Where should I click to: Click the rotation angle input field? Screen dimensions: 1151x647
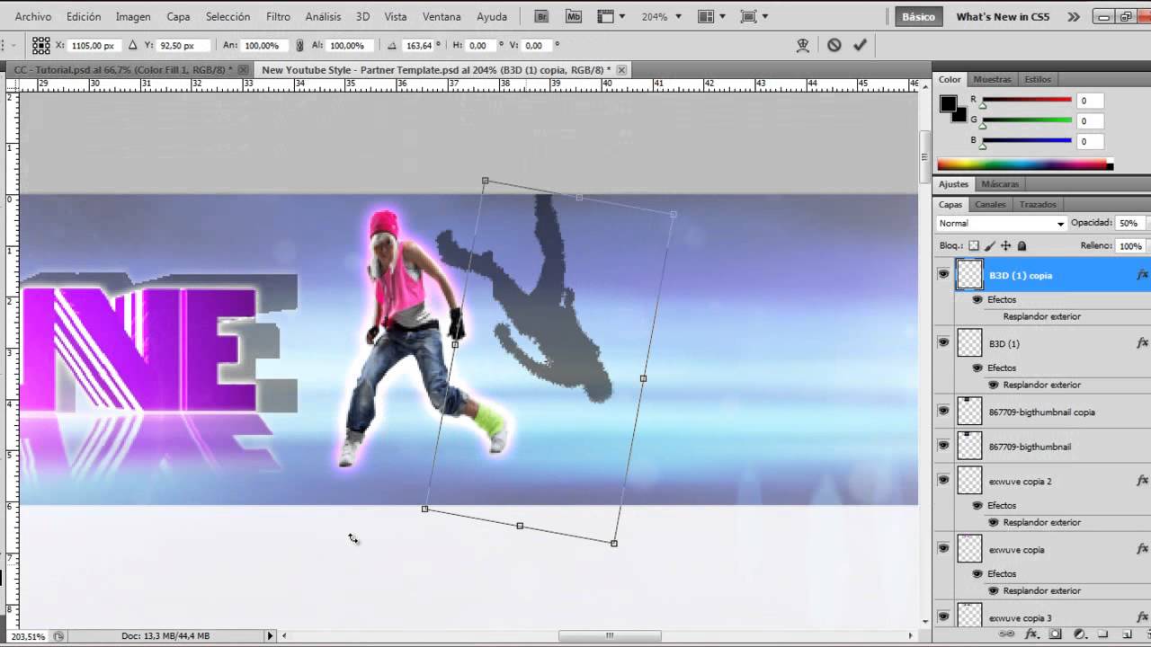coord(420,45)
